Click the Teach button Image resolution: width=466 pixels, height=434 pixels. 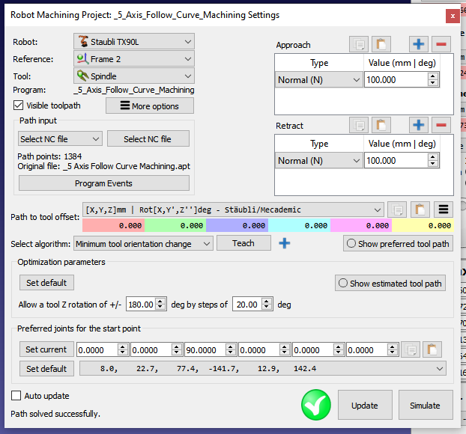click(x=243, y=243)
